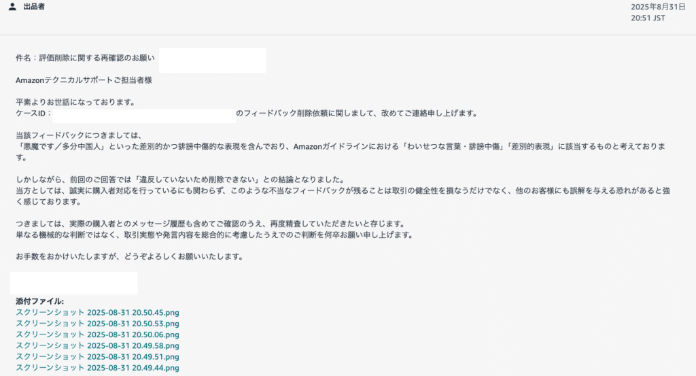Click the greeting Amazonテクニカルサポートご担当者様
This screenshot has height=376, width=696.
pos(84,80)
